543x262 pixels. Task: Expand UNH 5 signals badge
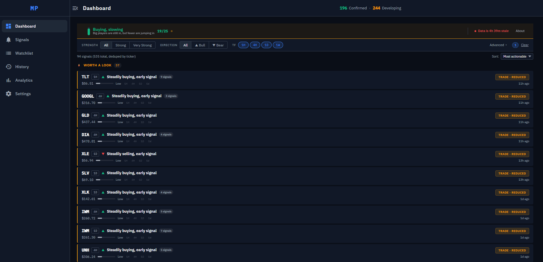point(166,250)
